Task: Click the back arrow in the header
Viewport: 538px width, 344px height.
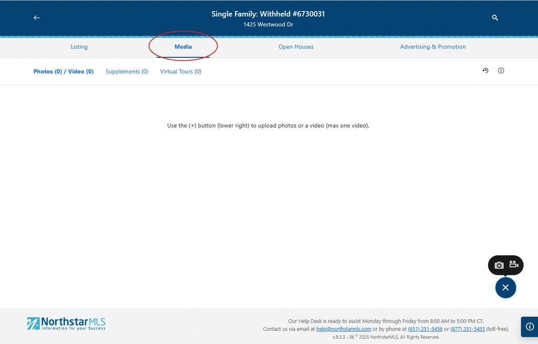Action: (x=36, y=18)
